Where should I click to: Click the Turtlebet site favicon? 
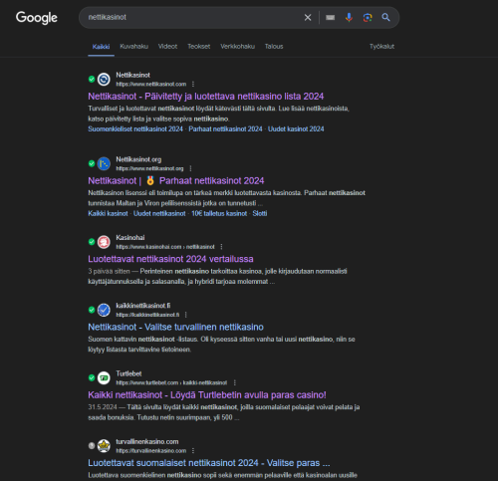(x=104, y=378)
